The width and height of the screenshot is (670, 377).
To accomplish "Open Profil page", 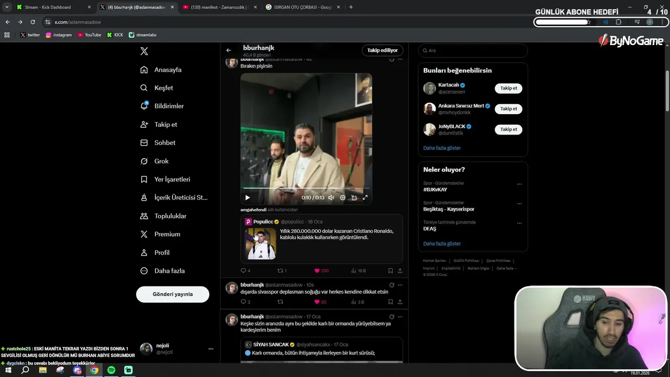I will coord(155,252).
